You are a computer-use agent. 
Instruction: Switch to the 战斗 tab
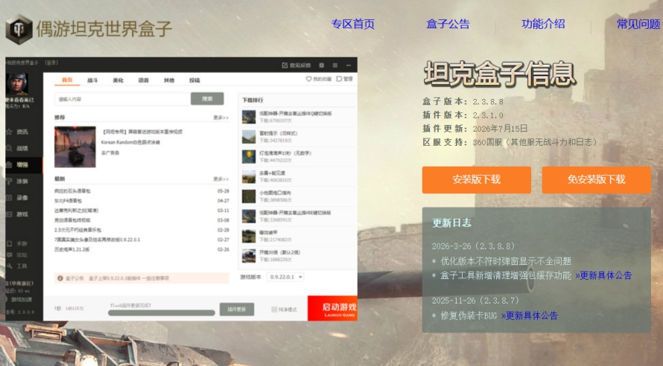click(x=92, y=80)
